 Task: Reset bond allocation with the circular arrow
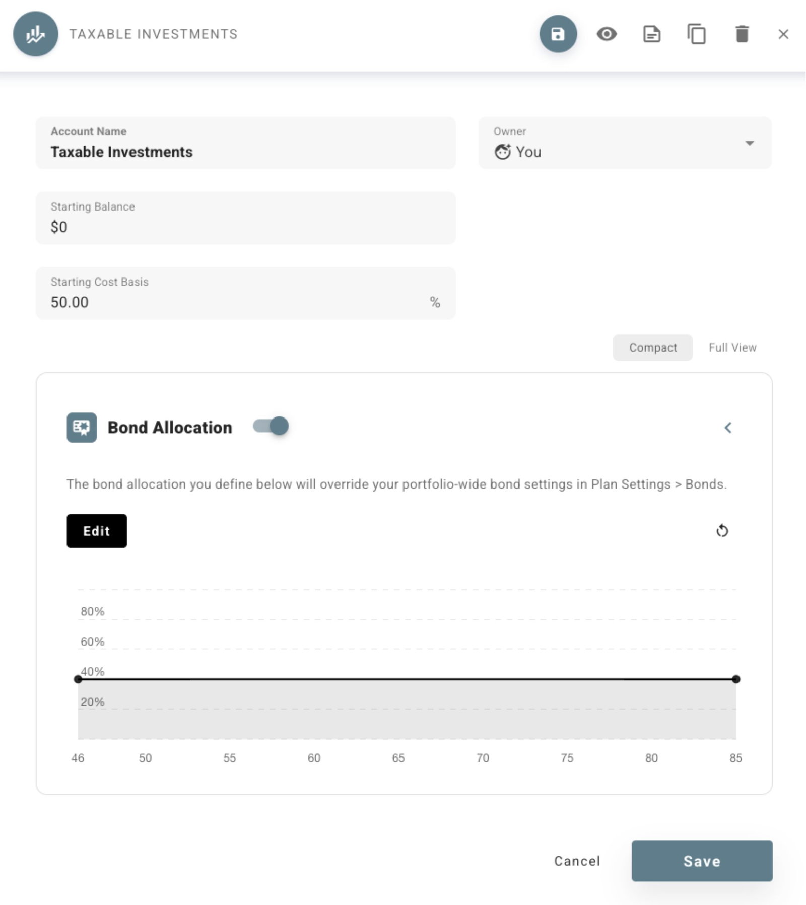[x=722, y=530]
